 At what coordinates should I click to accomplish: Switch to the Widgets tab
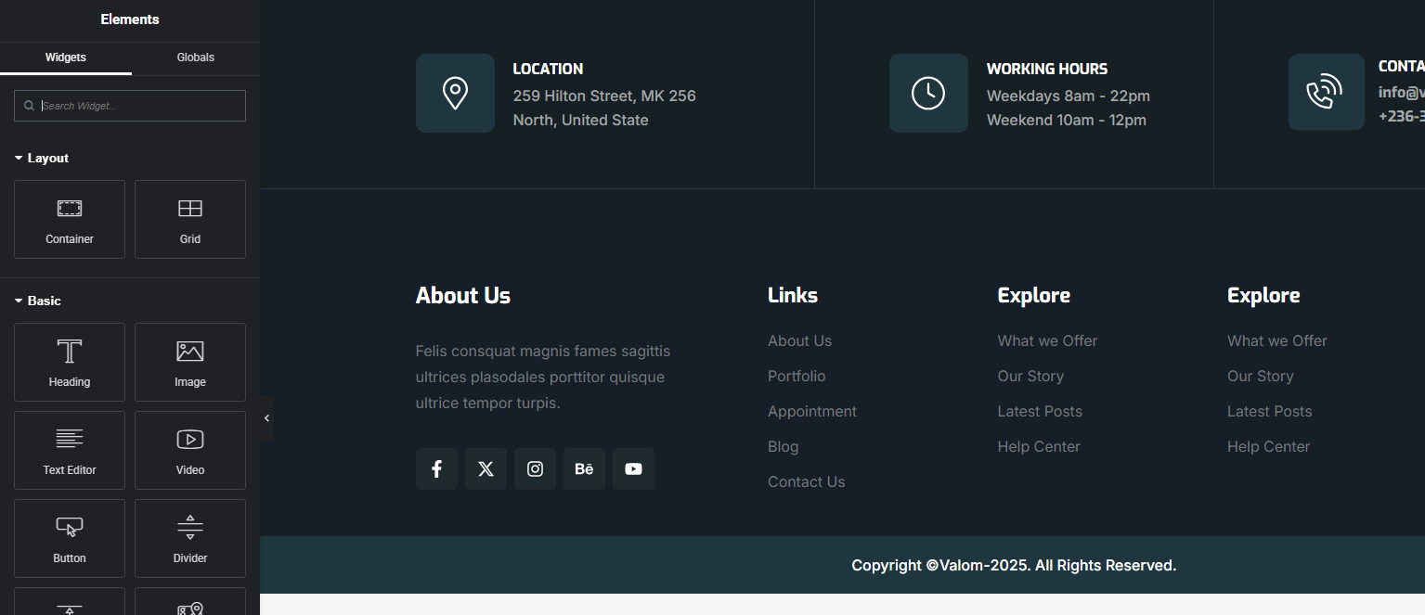point(66,58)
